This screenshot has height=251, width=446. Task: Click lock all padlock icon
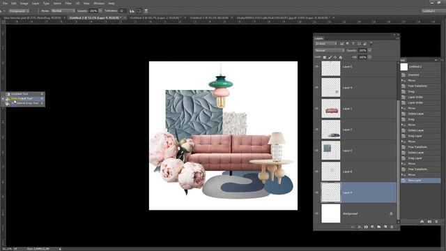(341, 57)
